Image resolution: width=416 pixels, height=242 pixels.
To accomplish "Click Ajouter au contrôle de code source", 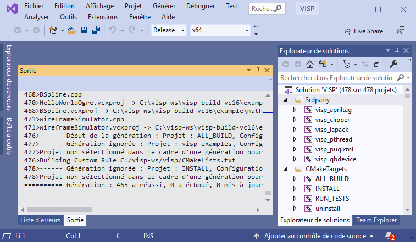I will pyautogui.click(x=315, y=236).
